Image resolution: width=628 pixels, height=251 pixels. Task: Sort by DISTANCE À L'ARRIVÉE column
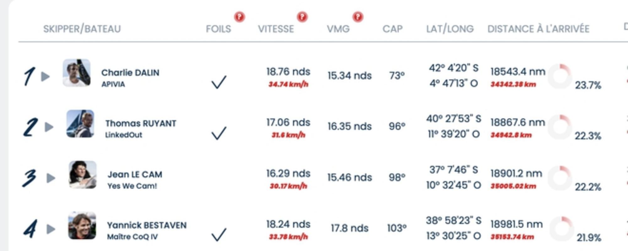tap(538, 29)
